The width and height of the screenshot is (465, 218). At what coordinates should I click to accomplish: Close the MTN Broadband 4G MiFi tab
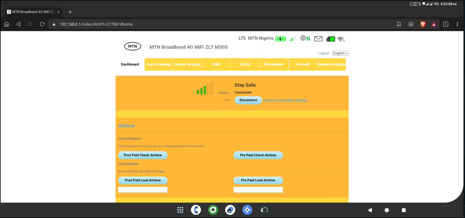[x=59, y=12]
